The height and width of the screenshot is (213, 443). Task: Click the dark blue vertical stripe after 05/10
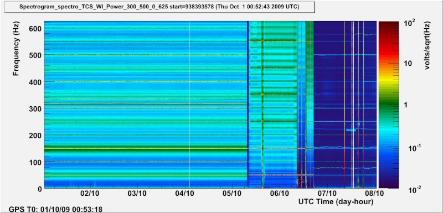[248, 105]
